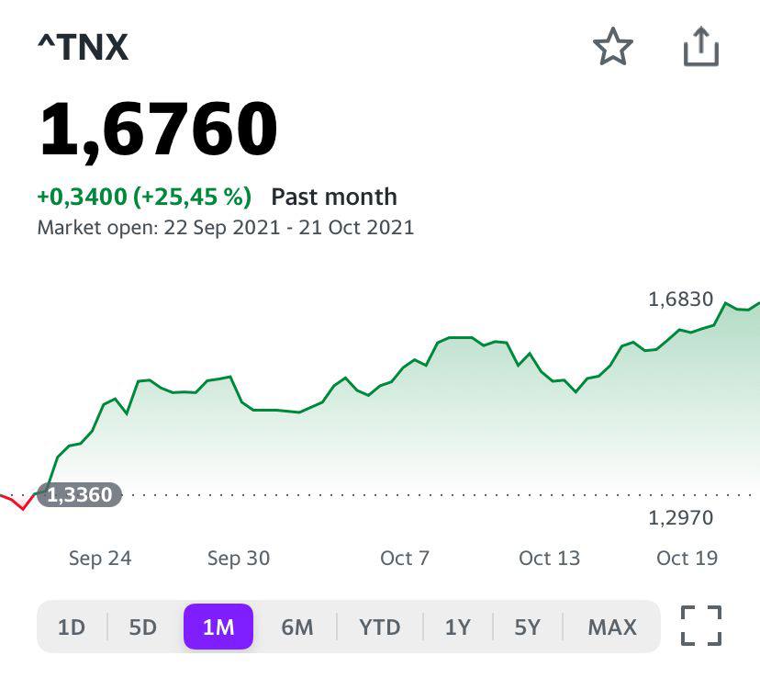760x678 pixels.
Task: Expand chart to fullscreen view
Action: click(701, 627)
